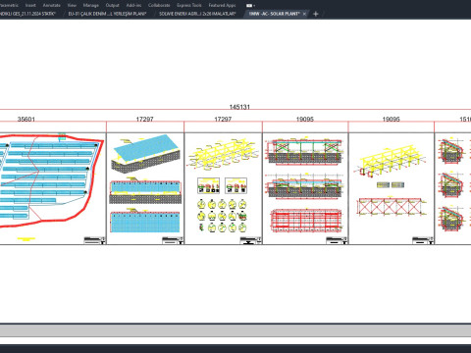Select the 1MW -AC- SOLAR PLANT tab

[274, 14]
